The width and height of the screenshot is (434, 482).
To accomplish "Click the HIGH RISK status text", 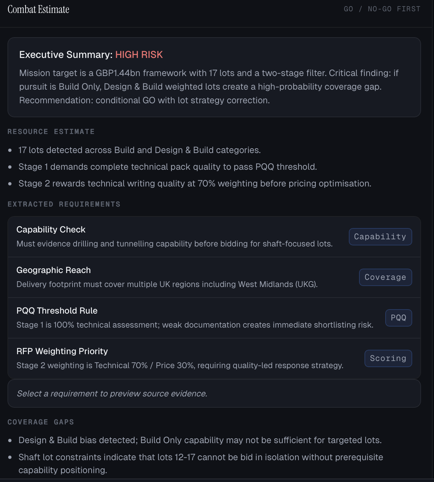I will click(139, 55).
